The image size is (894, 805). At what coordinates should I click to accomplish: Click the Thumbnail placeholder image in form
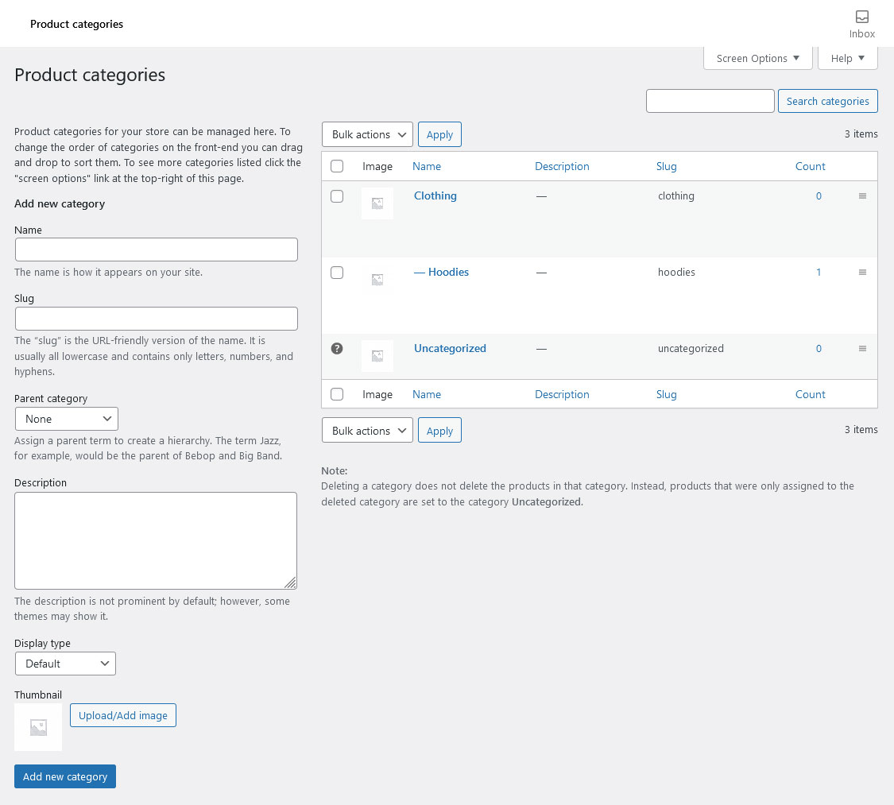(x=38, y=727)
